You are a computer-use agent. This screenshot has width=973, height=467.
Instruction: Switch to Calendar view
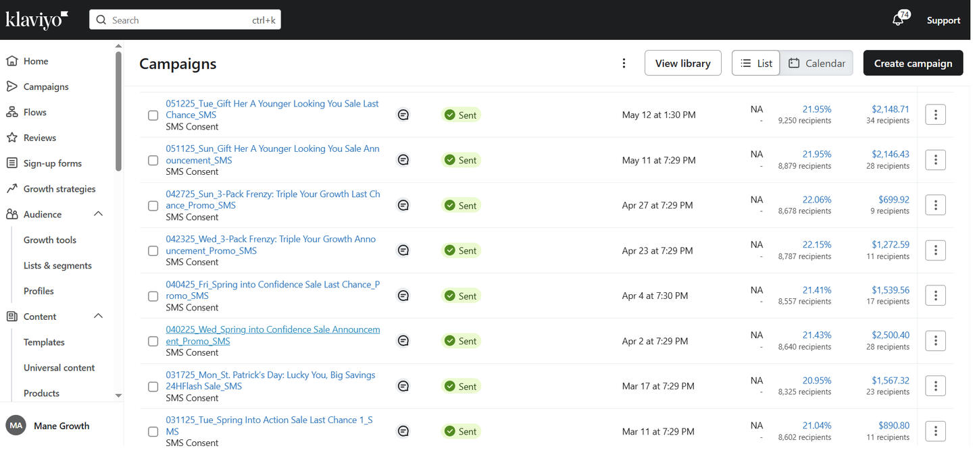pos(816,63)
